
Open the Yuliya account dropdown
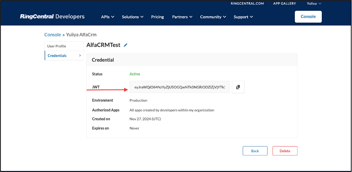pyautogui.click(x=314, y=3)
